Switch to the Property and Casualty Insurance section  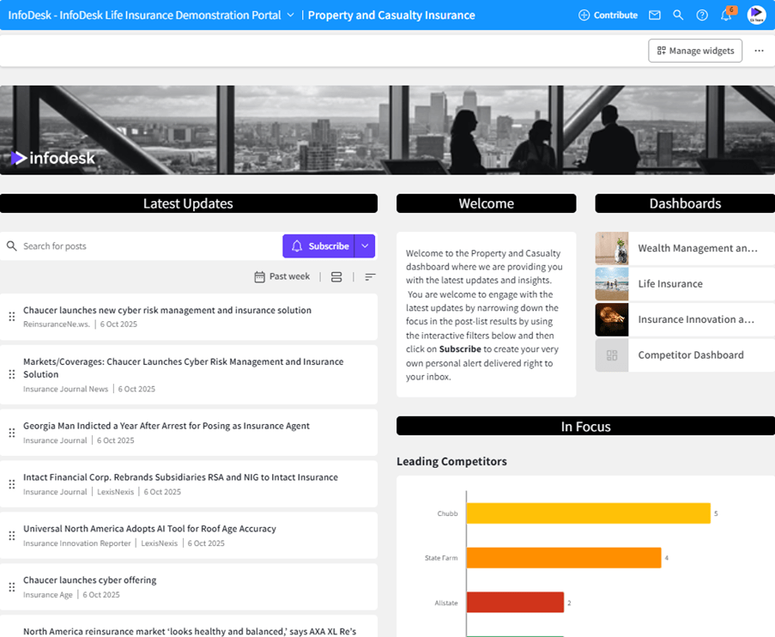tap(391, 15)
